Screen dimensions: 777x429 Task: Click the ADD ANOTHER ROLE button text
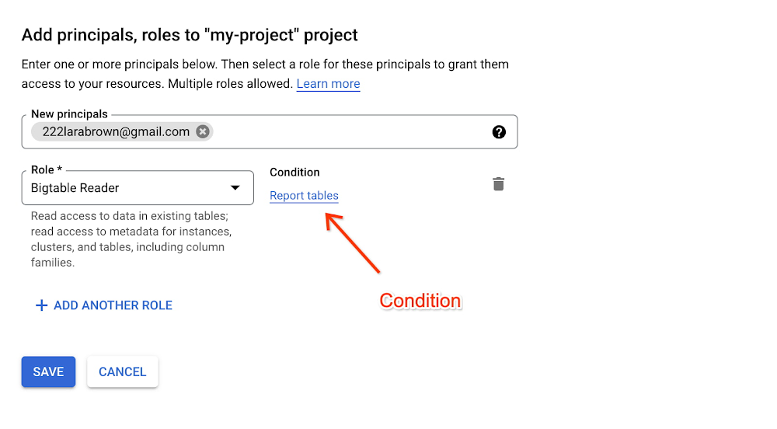coord(113,305)
